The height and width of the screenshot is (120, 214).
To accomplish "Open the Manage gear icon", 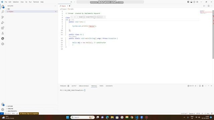I will tap(3, 110).
